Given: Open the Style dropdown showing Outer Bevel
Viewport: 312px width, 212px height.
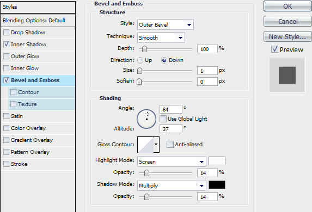Looking at the screenshot, I should (166, 24).
